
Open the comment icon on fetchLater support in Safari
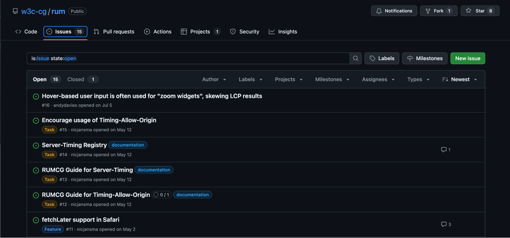click(x=444, y=224)
